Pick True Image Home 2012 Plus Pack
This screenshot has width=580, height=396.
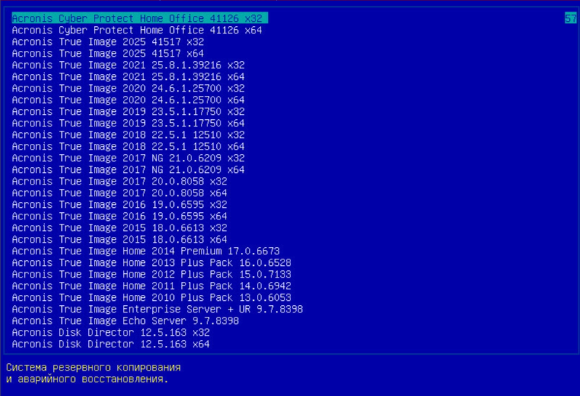[x=151, y=275]
